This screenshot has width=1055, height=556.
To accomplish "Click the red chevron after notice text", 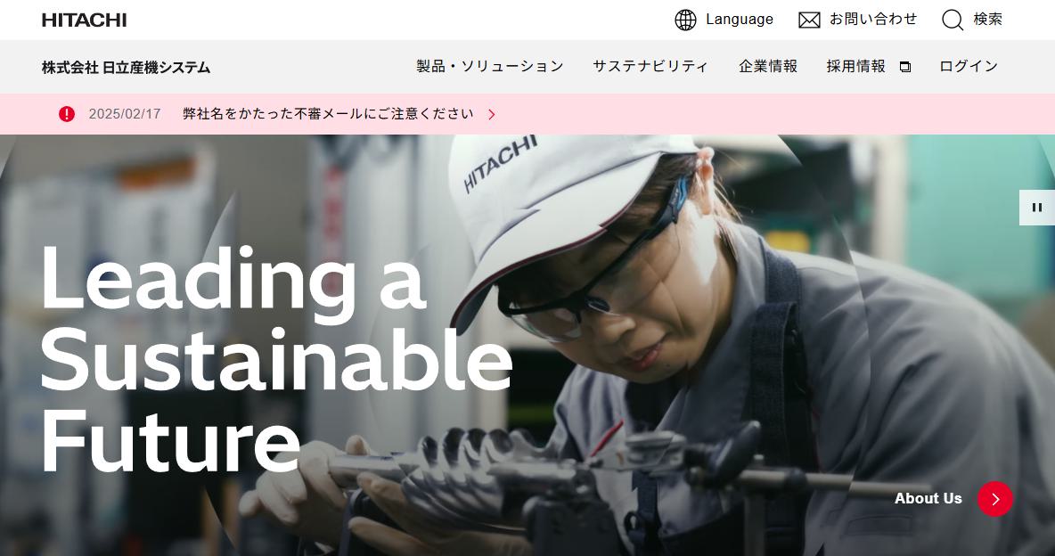I will [x=491, y=114].
